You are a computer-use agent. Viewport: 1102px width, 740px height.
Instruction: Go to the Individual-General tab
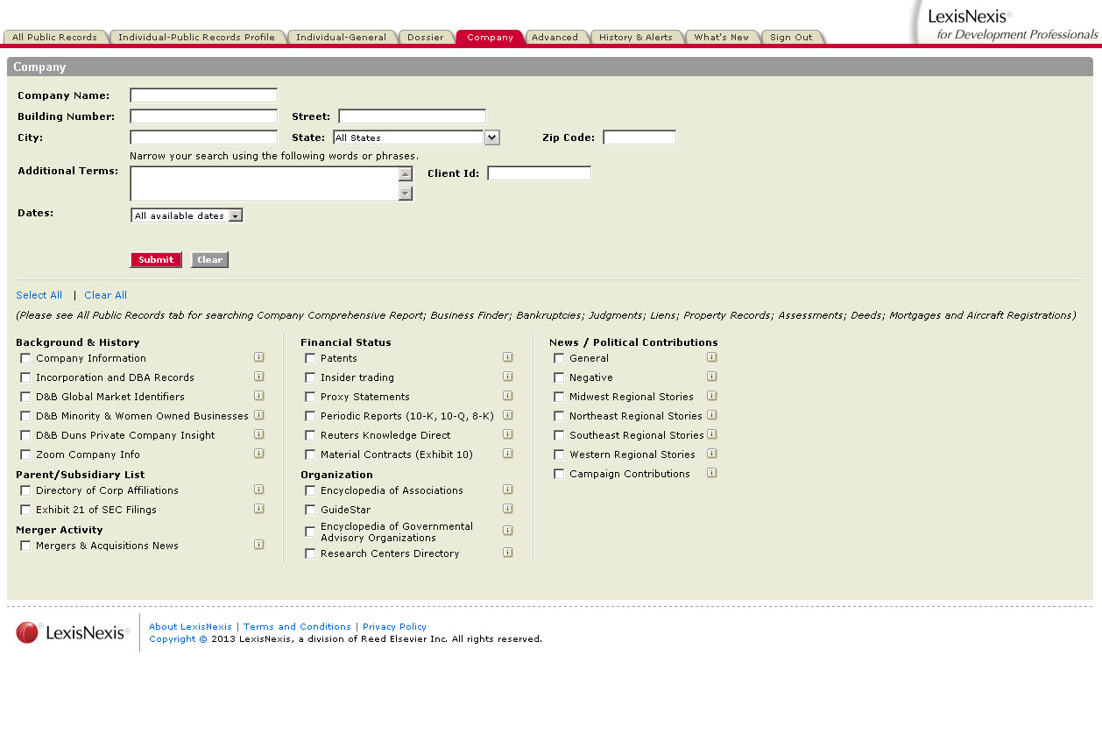[341, 37]
